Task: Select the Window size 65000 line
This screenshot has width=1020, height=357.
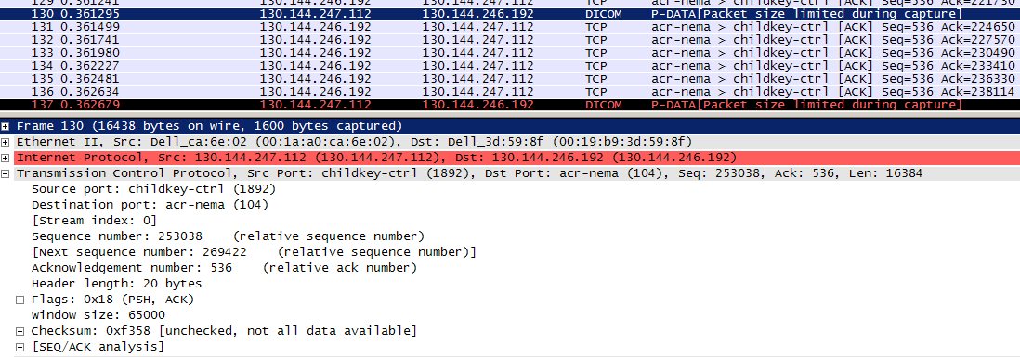Action: click(x=98, y=315)
